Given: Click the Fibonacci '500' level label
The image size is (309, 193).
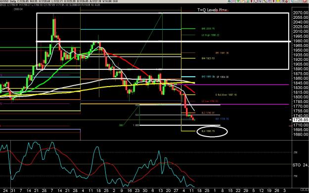Looking at the screenshot, I should 137,115.
